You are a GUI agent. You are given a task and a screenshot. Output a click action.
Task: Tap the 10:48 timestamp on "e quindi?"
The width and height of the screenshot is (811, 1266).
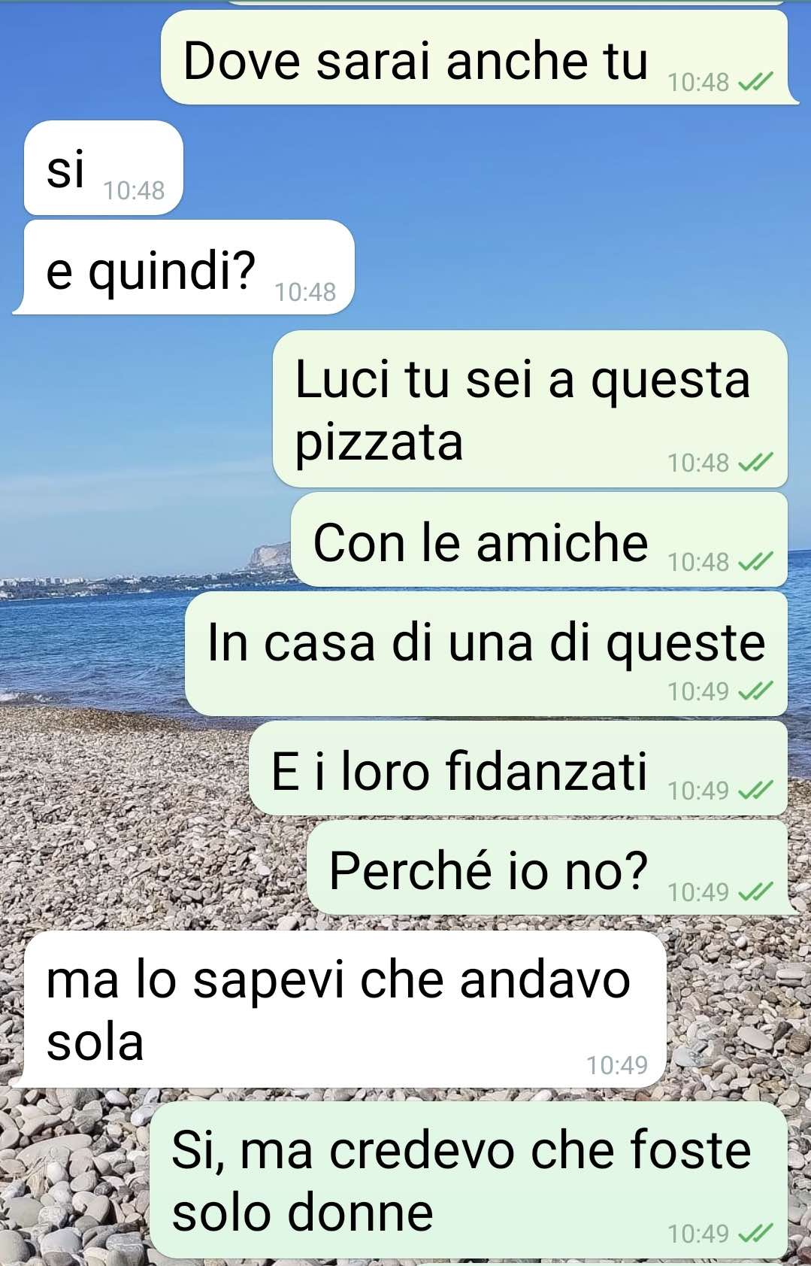[305, 292]
